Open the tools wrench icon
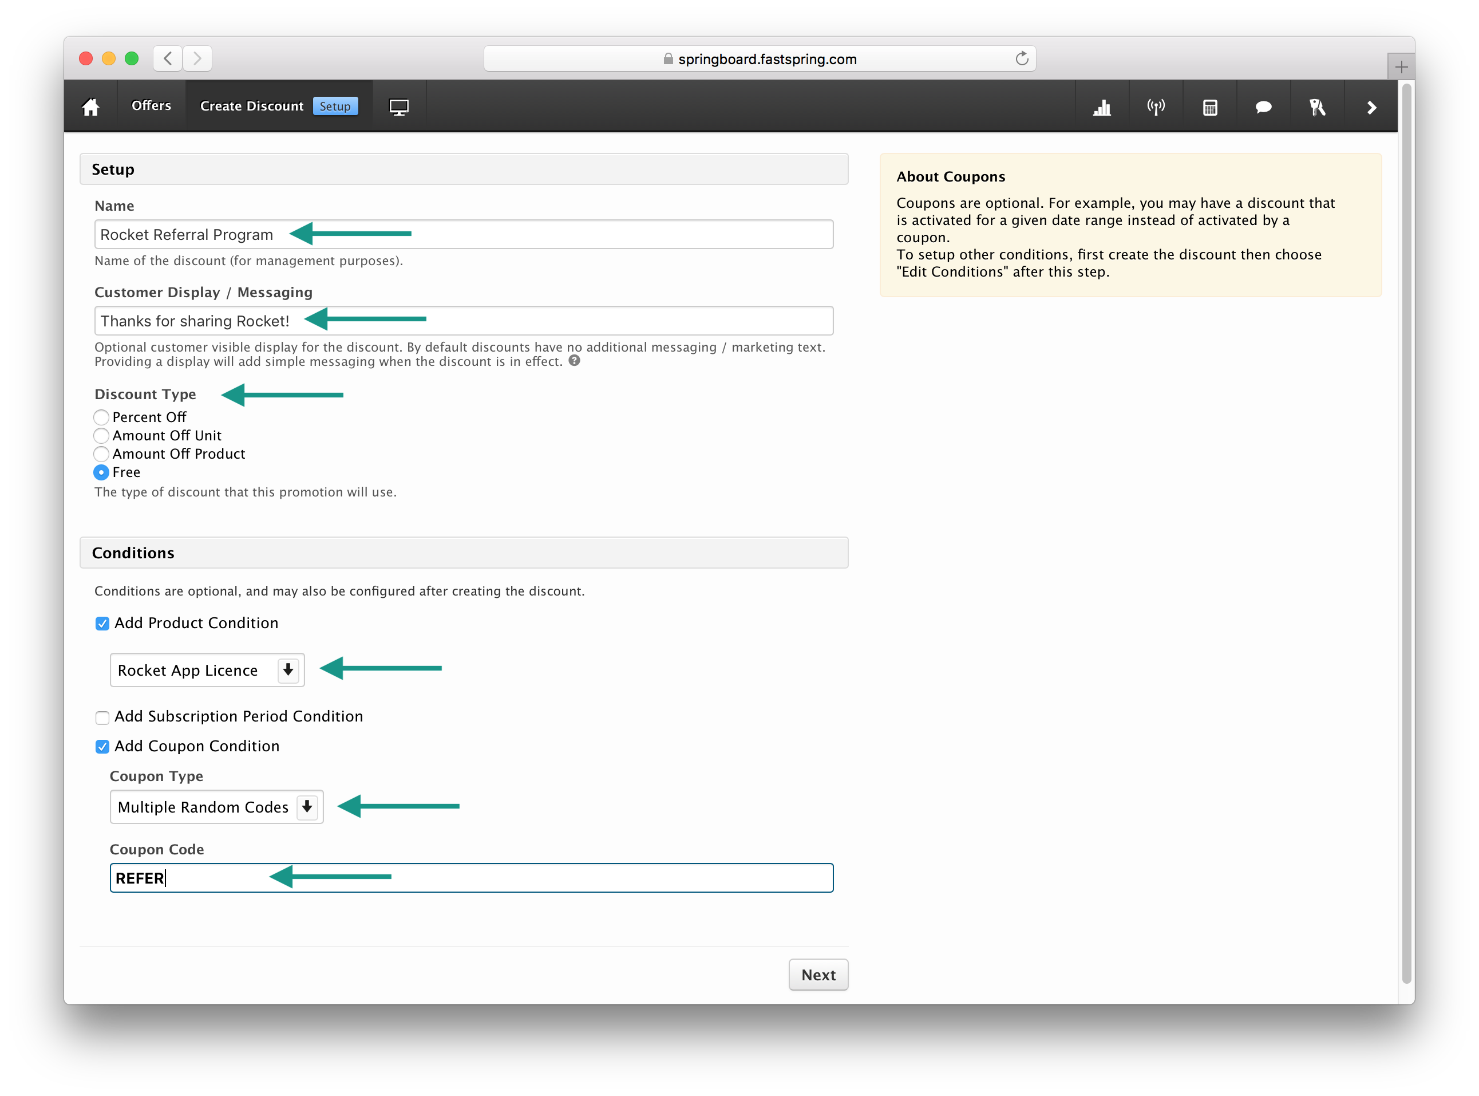 point(1317,107)
